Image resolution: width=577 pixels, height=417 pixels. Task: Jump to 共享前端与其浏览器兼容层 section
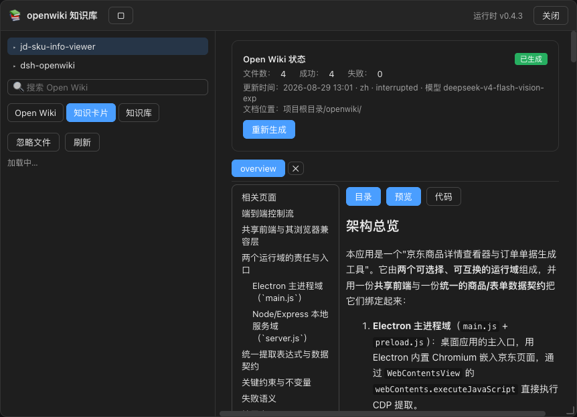tap(285, 235)
